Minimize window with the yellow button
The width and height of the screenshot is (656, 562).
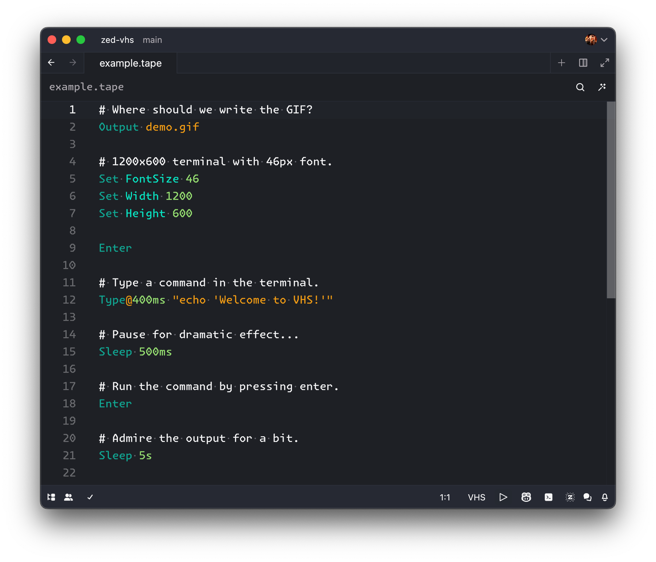pos(66,40)
